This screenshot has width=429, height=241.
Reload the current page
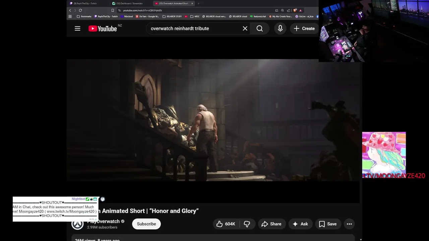[80, 10]
